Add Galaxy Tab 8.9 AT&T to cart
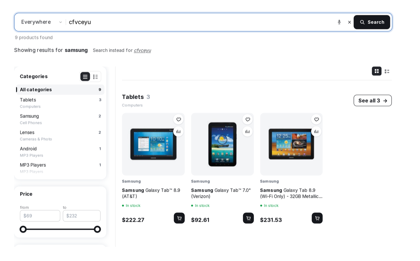This screenshot has width=420, height=261. (179, 218)
